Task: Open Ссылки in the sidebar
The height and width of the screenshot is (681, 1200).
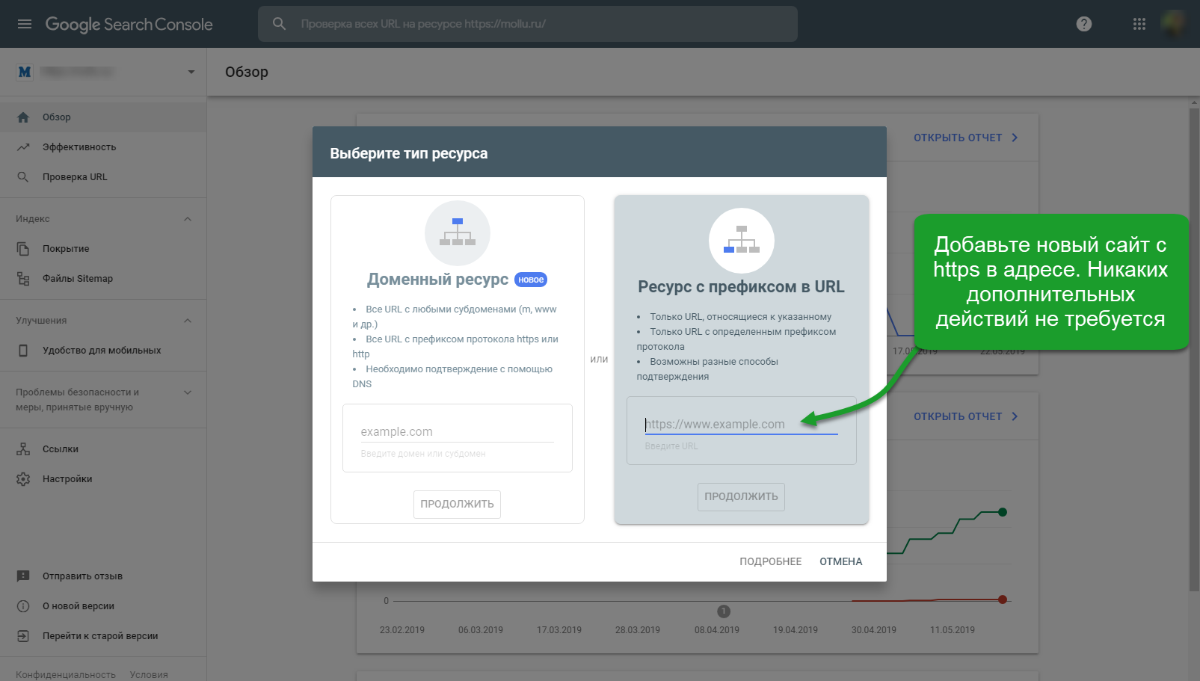Action: pyautogui.click(x=103, y=449)
